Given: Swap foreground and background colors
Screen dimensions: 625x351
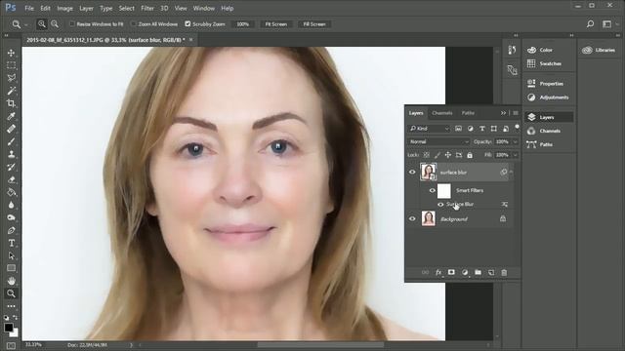Looking at the screenshot, I should [16, 318].
